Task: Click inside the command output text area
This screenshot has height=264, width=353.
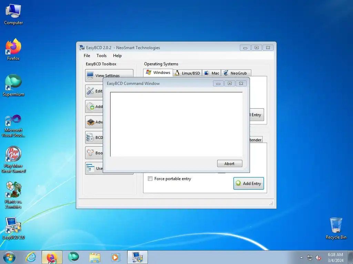Action: [x=176, y=124]
